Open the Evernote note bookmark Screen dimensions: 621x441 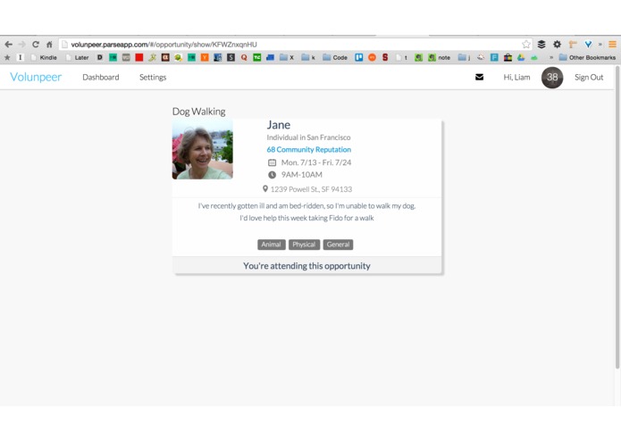click(440, 57)
